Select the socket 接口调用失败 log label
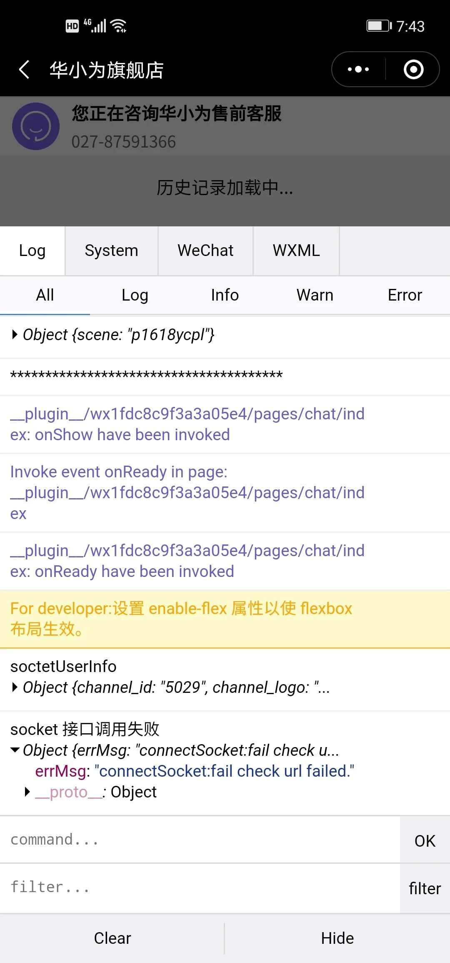 click(x=85, y=729)
